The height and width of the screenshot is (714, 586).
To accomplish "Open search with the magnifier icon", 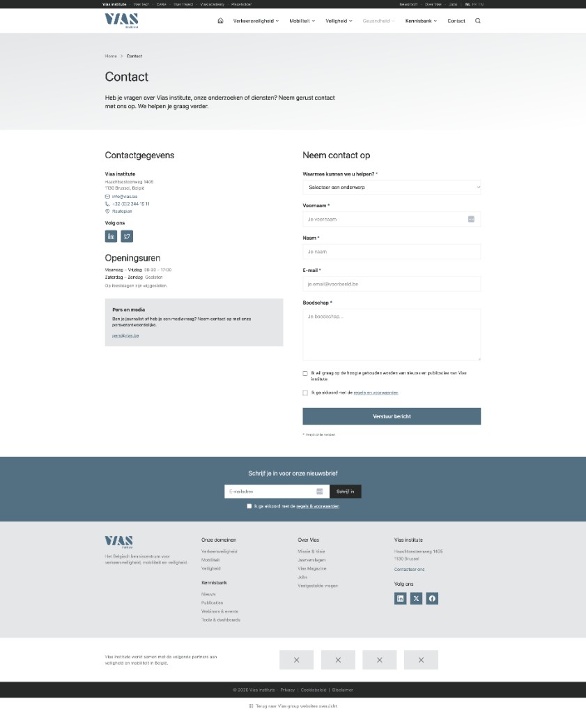I will [x=477, y=21].
